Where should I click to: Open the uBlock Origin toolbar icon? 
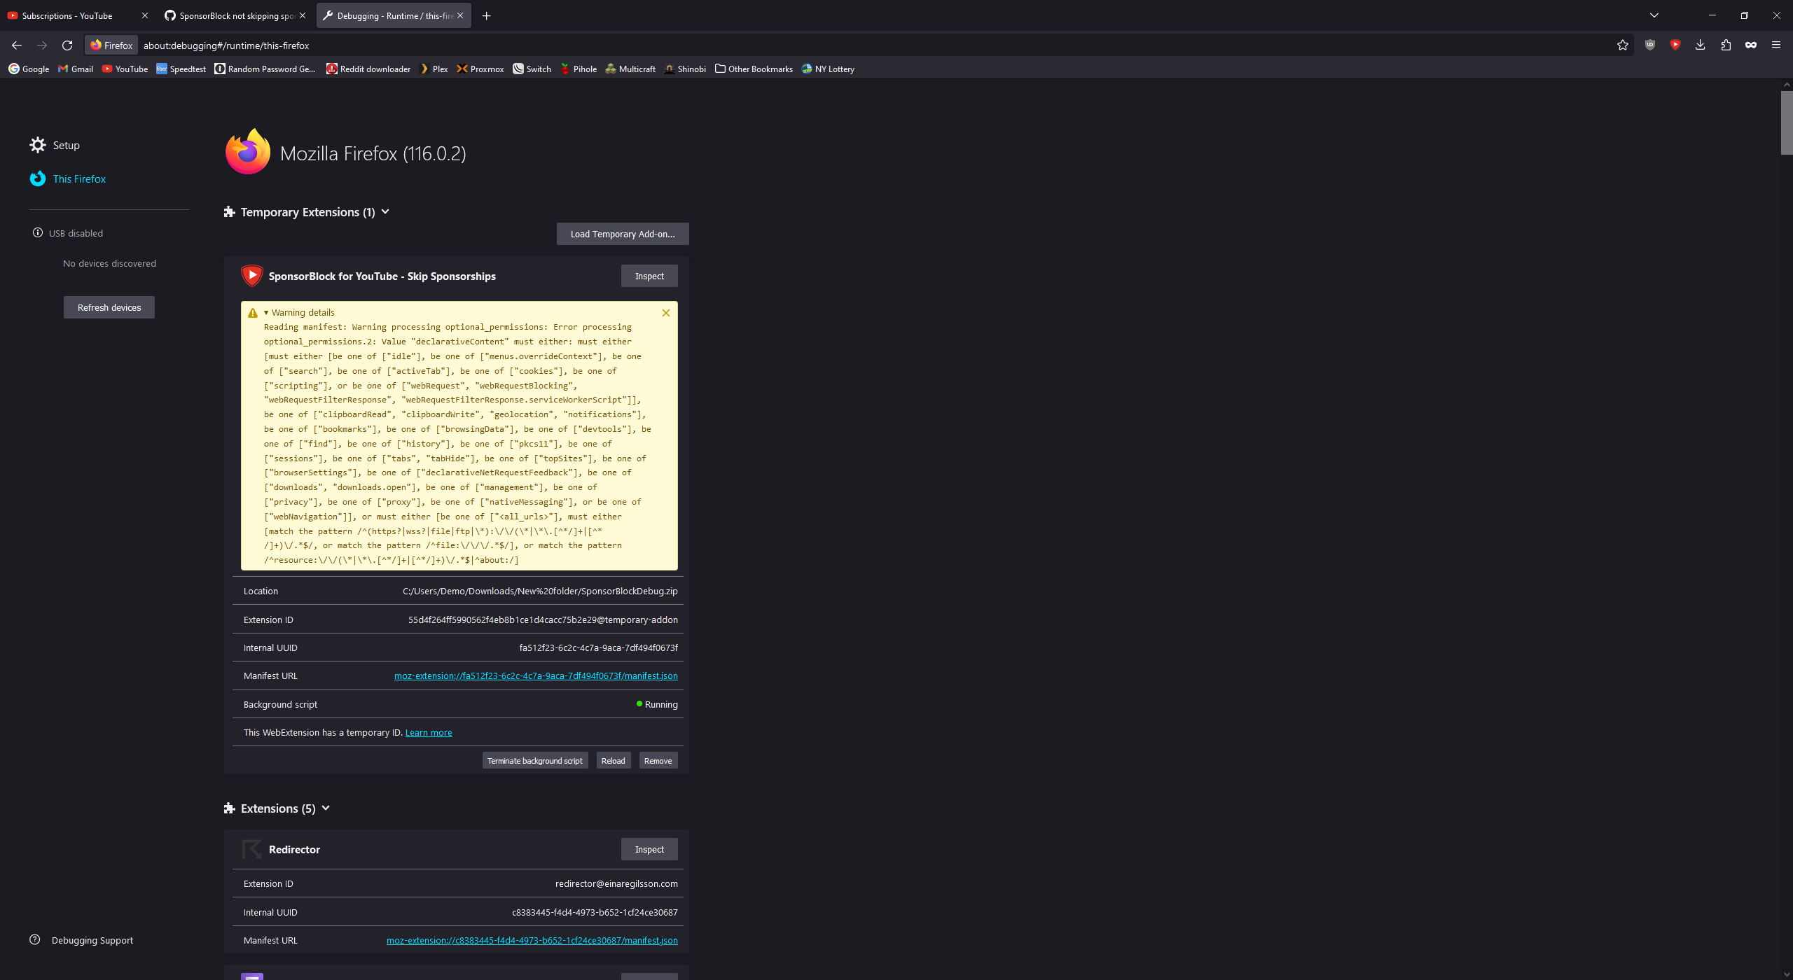point(1651,45)
